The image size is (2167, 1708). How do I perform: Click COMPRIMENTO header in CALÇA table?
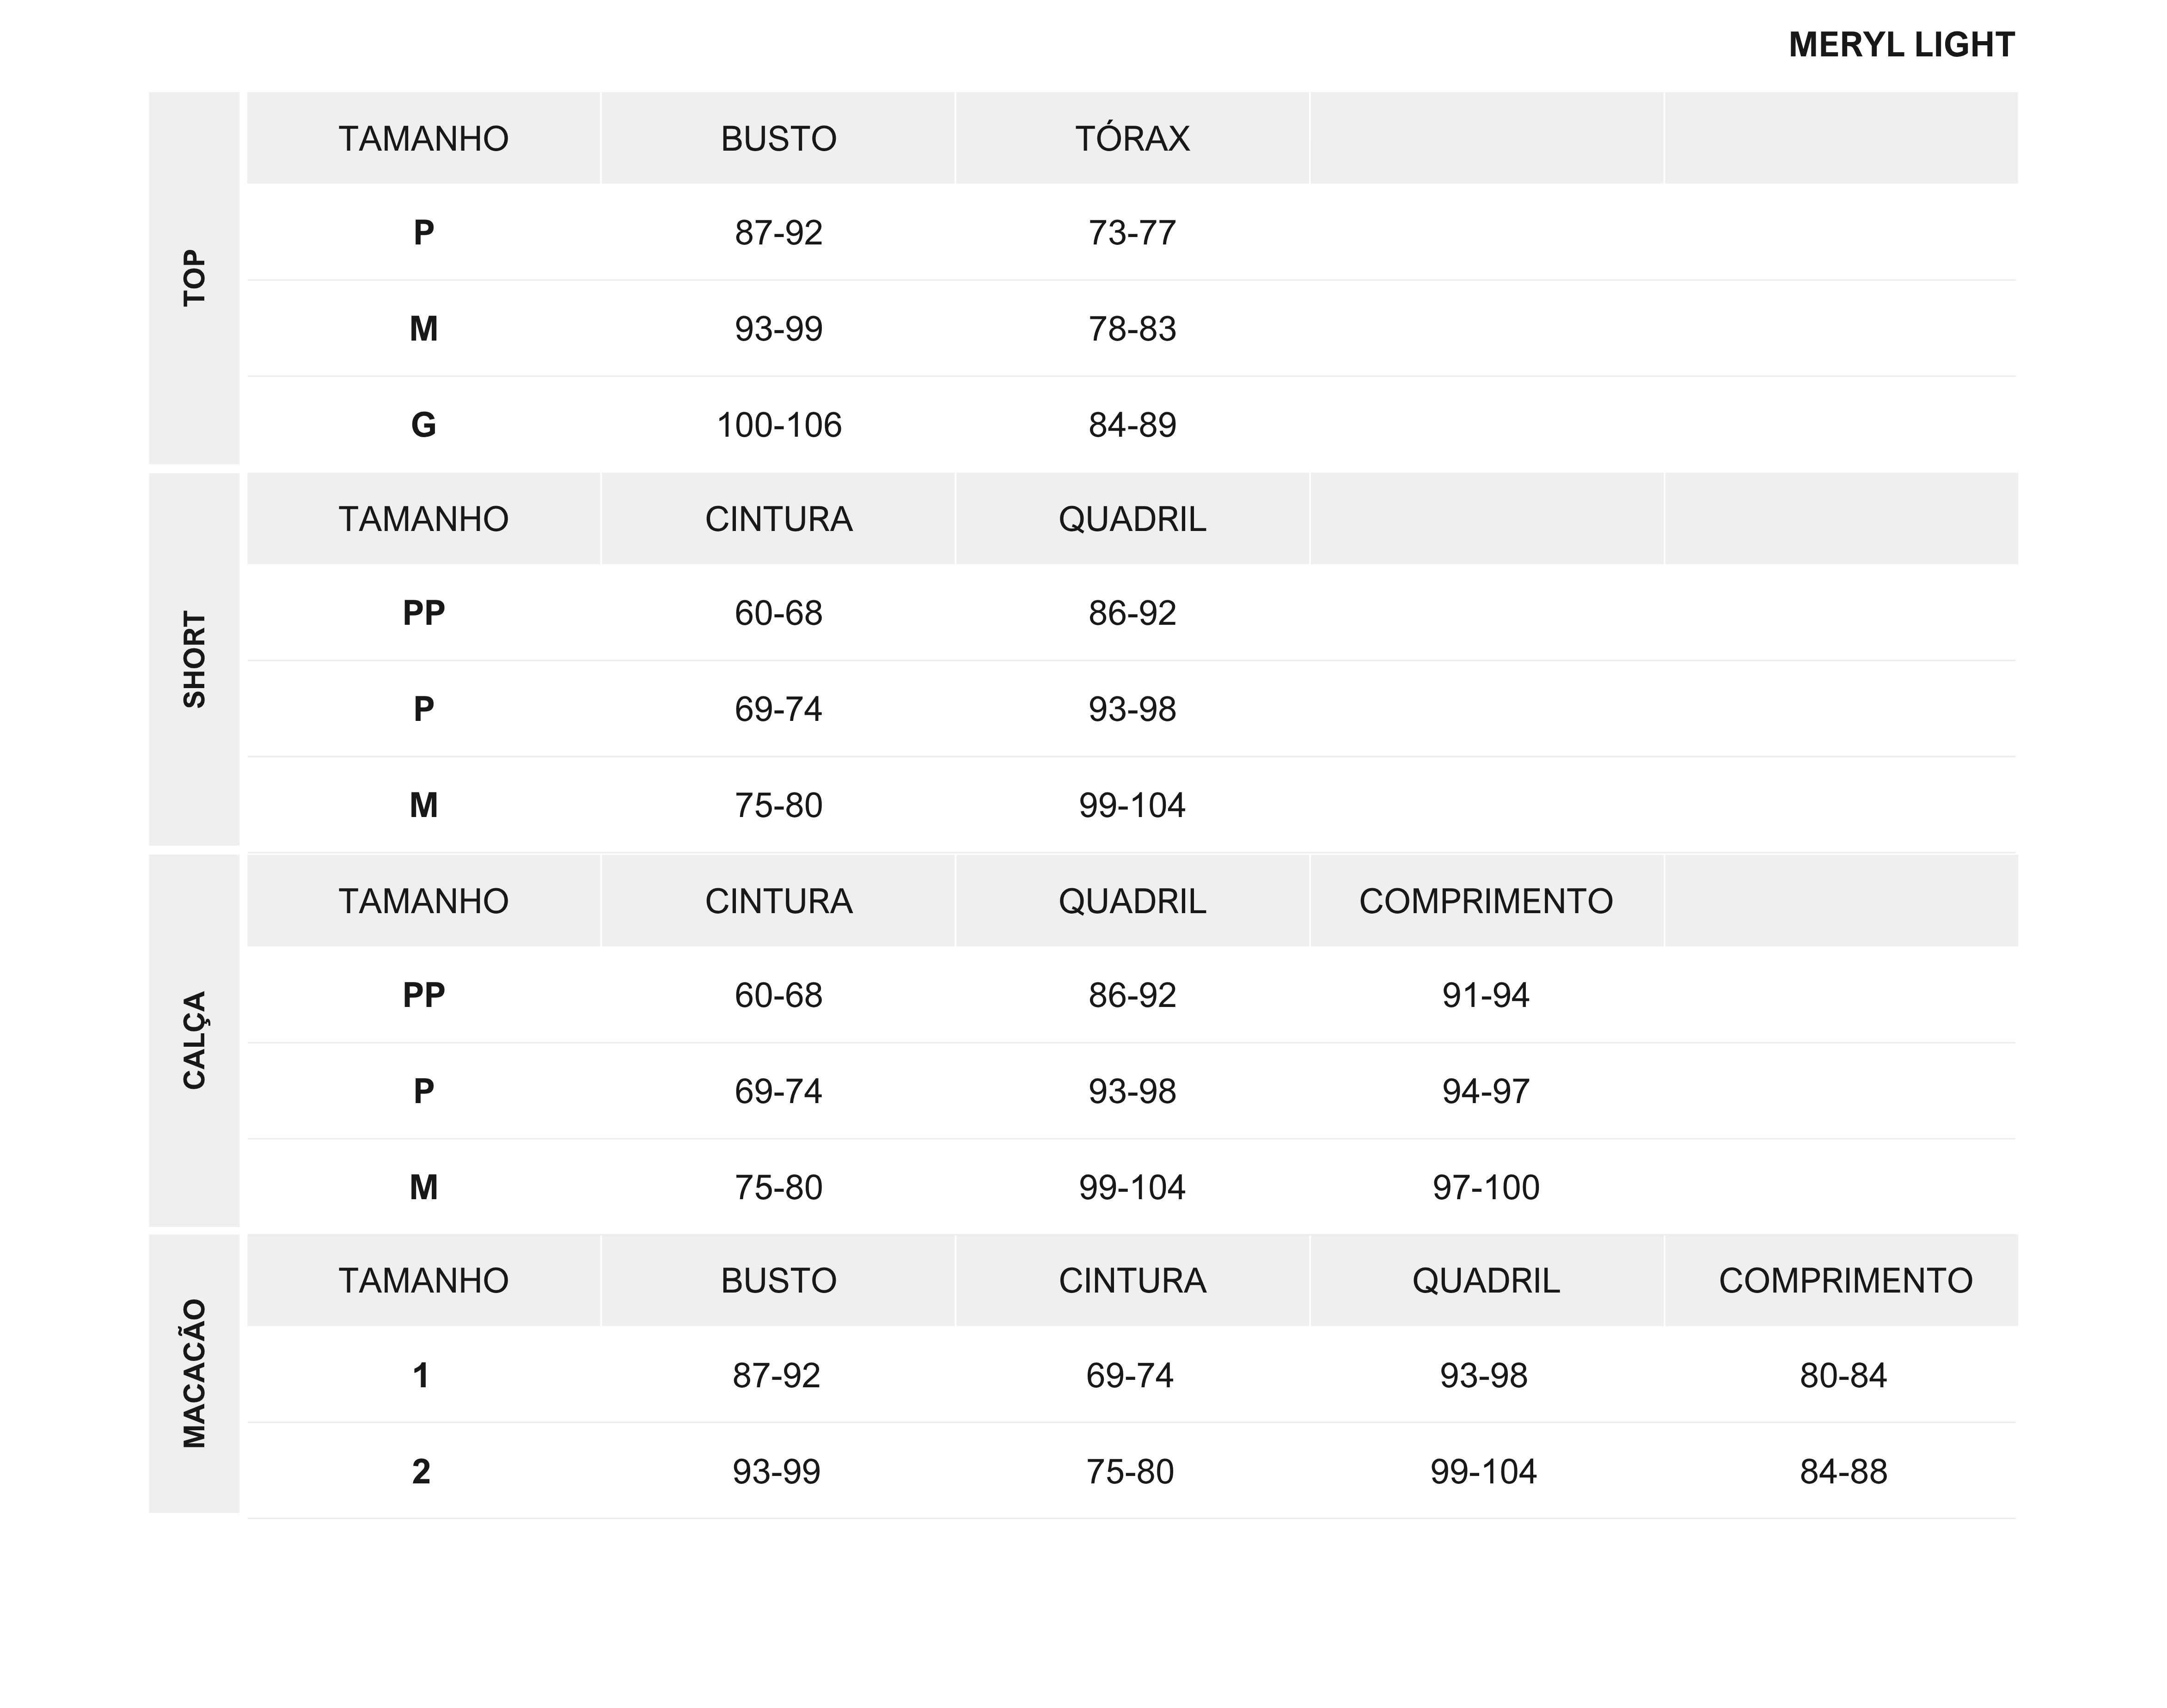[x=1486, y=901]
